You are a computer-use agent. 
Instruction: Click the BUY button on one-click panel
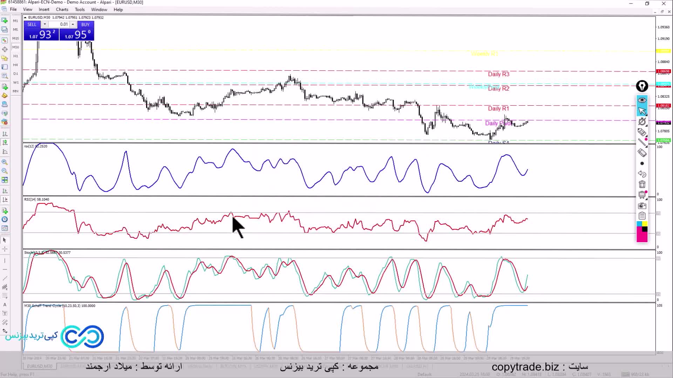[85, 24]
